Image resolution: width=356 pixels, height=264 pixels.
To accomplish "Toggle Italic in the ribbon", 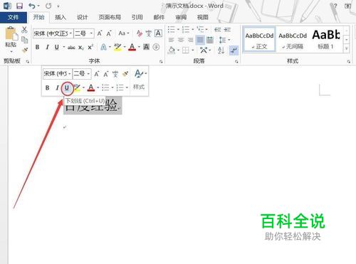I will [47, 47].
